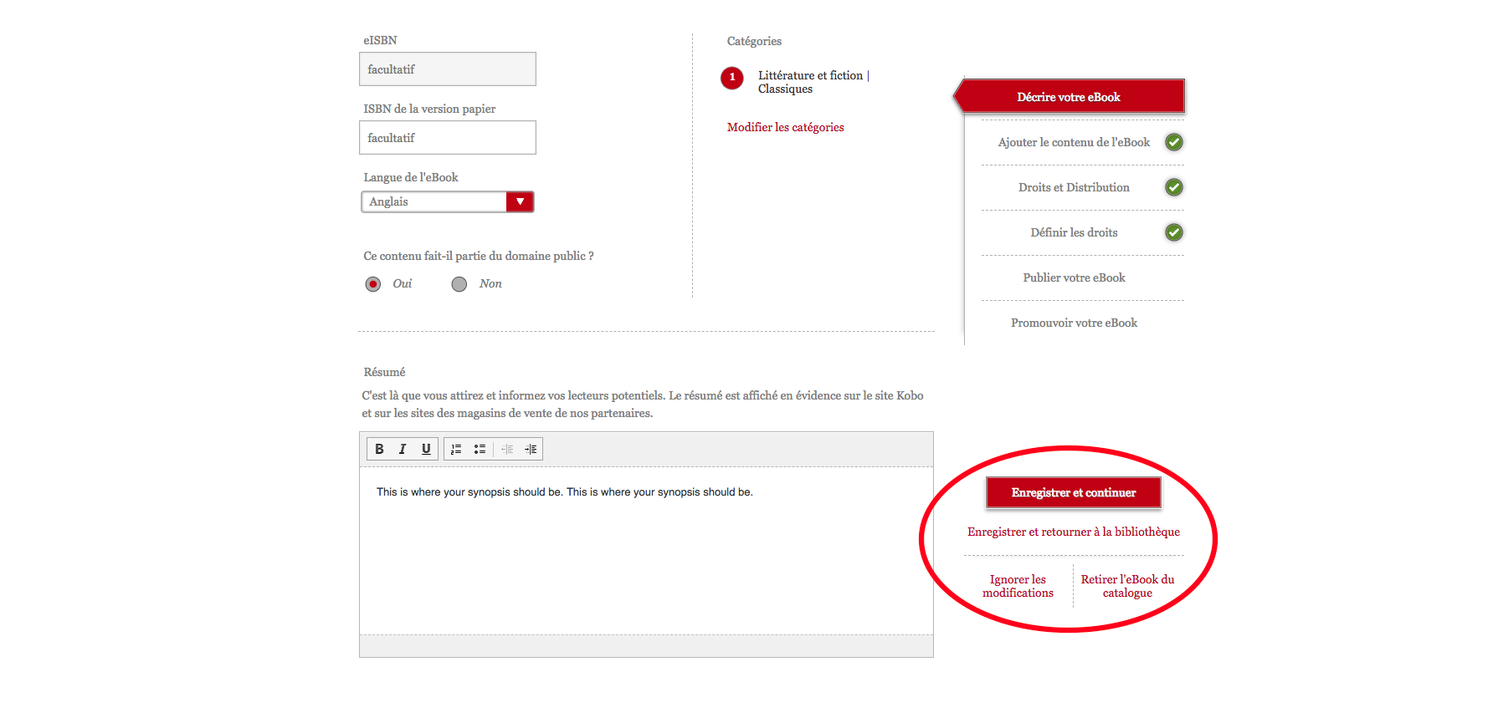This screenshot has height=728, width=1498.
Task: Click the green checkmark next to Droits et Distribution
Action: pos(1174,187)
